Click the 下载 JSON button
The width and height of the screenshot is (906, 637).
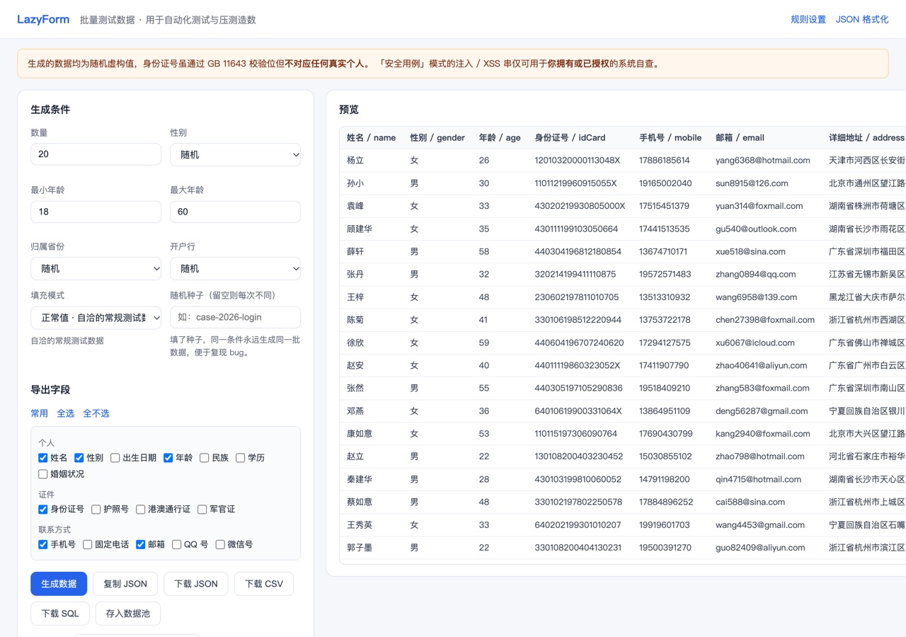196,584
